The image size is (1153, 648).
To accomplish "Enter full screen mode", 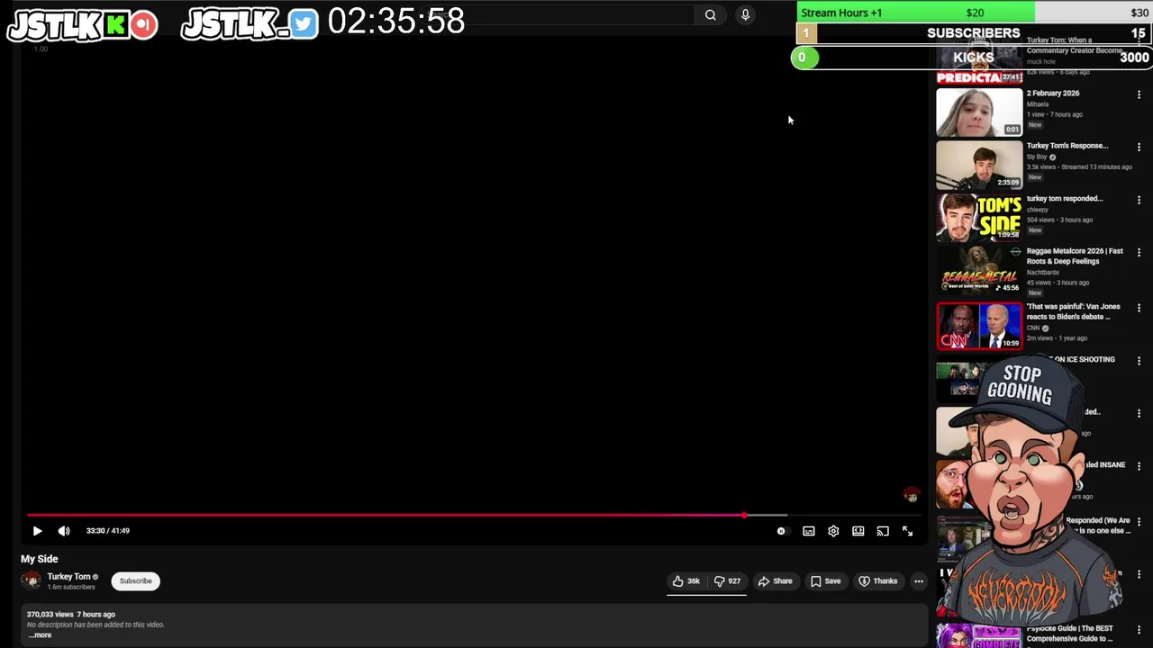I will pos(907,531).
